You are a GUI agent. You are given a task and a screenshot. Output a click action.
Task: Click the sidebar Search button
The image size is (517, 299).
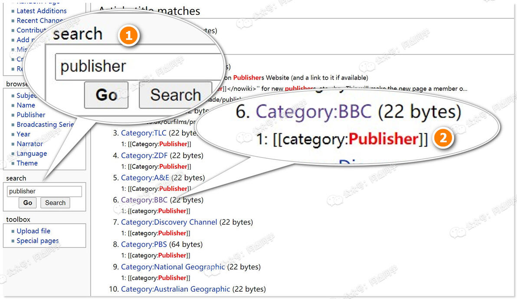point(55,203)
